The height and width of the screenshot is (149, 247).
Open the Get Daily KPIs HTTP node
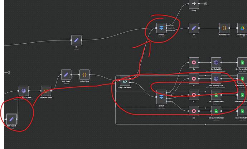point(216,62)
